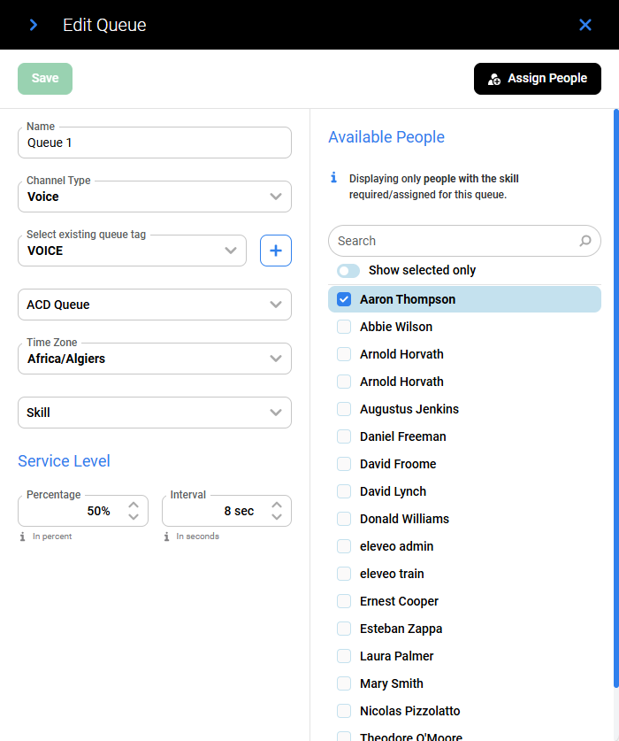
Task: Collapse panel with the top-left chevron arrow
Action: pos(34,25)
